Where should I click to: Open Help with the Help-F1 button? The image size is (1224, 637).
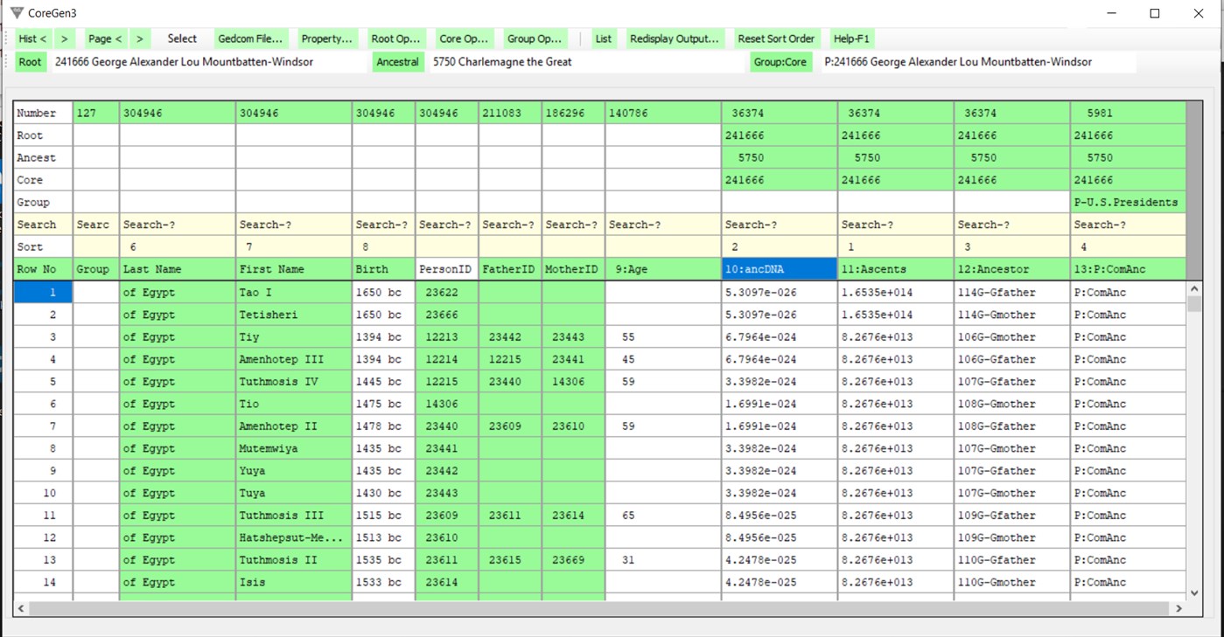click(850, 38)
